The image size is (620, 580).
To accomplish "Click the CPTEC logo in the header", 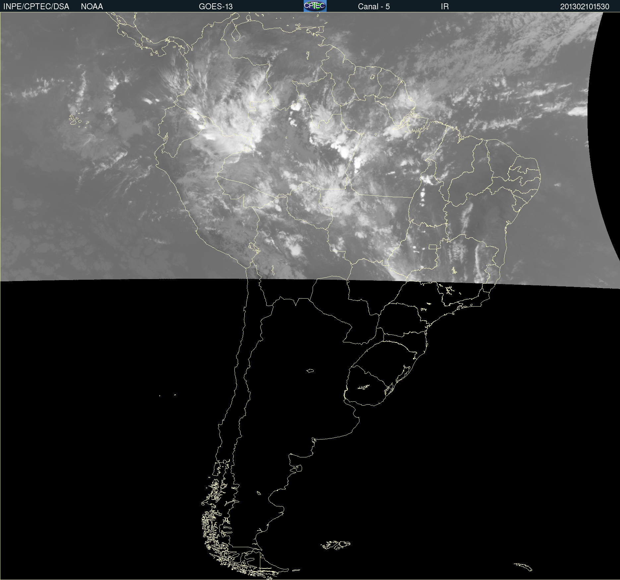I will click(315, 6).
